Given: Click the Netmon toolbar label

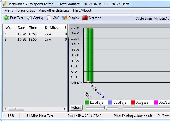Looking at the screenshot, I should click(x=95, y=18).
